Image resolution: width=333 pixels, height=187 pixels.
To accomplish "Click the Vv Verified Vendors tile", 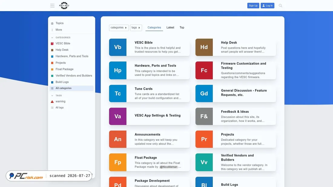I will tap(204, 162).
